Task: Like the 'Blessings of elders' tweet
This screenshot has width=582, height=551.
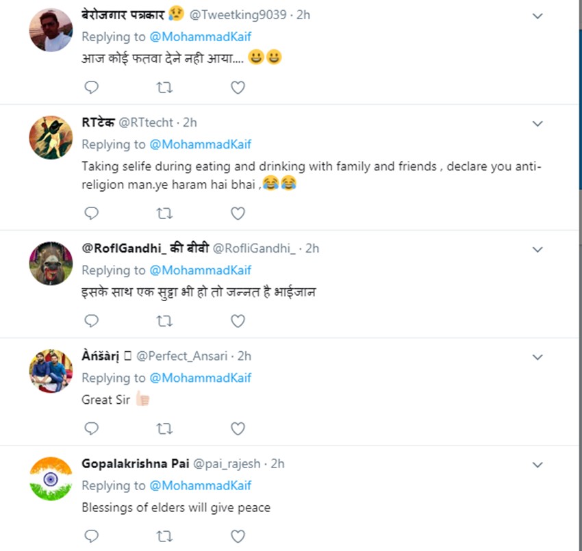Action: [238, 535]
